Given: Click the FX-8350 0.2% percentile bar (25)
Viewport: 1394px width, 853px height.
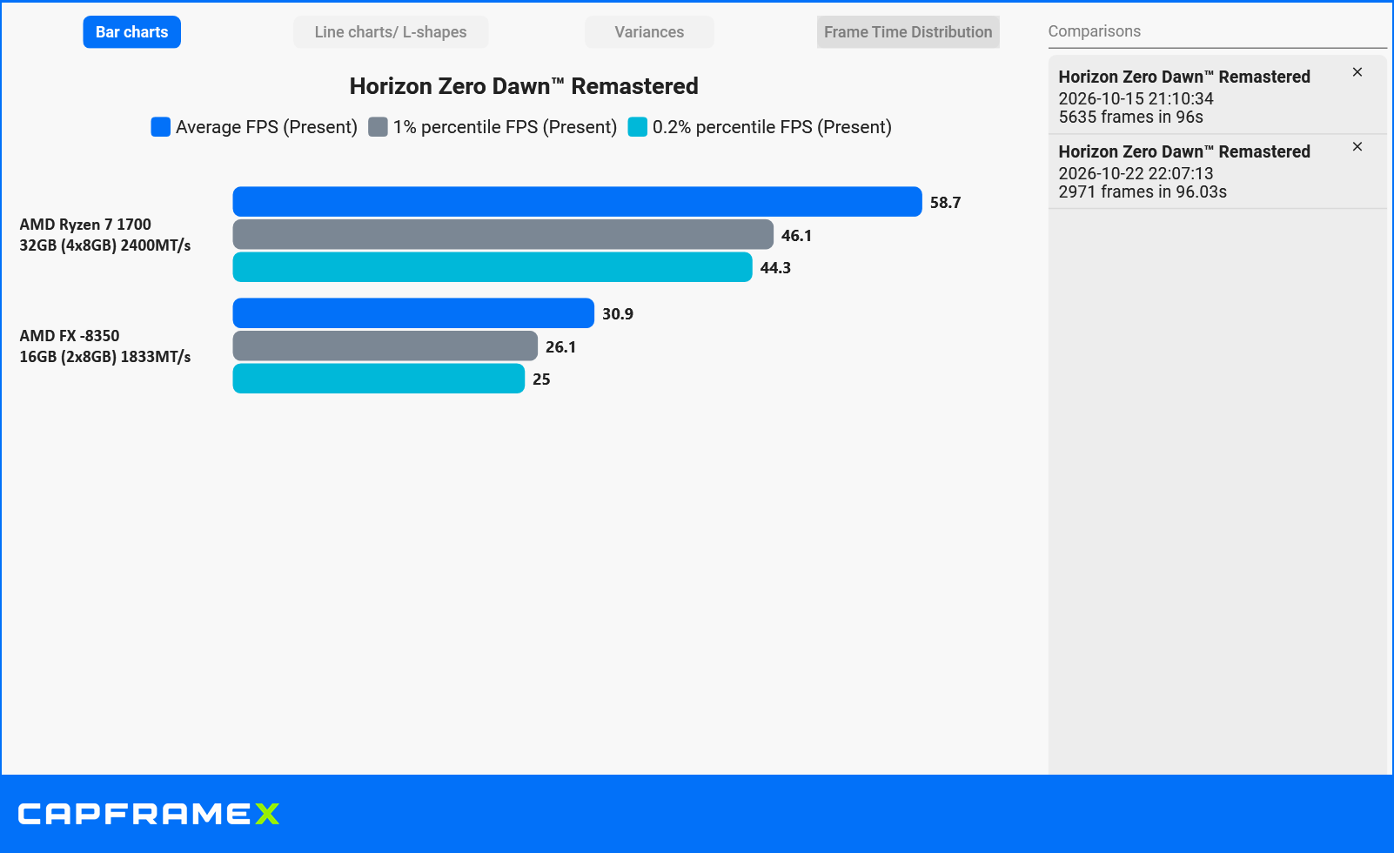Looking at the screenshot, I should pyautogui.click(x=379, y=379).
